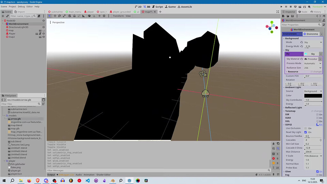Add a new child node in the Scene dock
This screenshot has width=327, height=184.
click(x=2, y=16)
